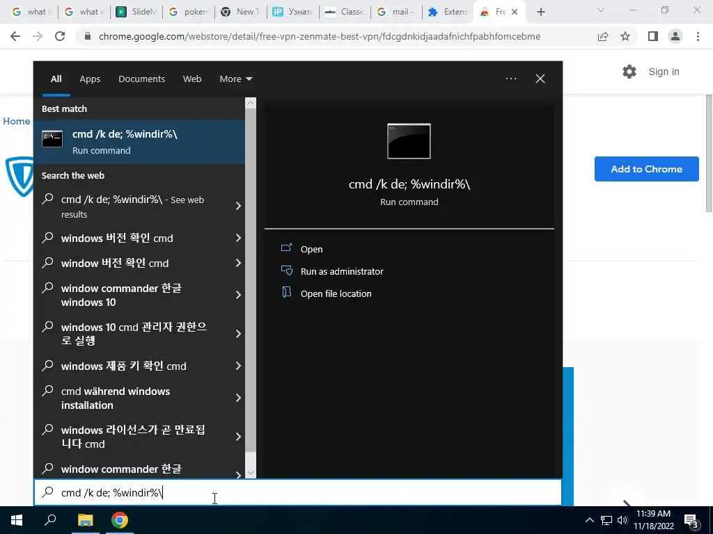
Task: Bookmark this page with the star
Action: click(625, 36)
